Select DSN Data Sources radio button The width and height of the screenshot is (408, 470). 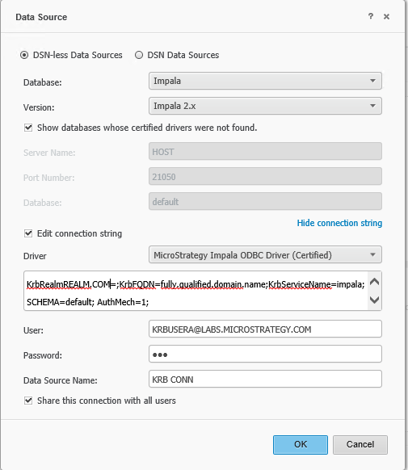pos(139,55)
